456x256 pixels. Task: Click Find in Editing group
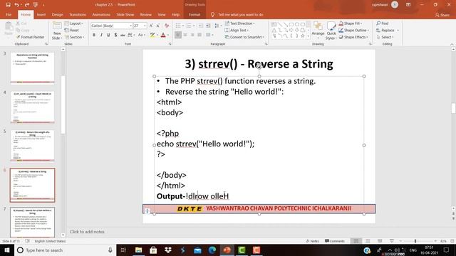pyautogui.click(x=383, y=23)
